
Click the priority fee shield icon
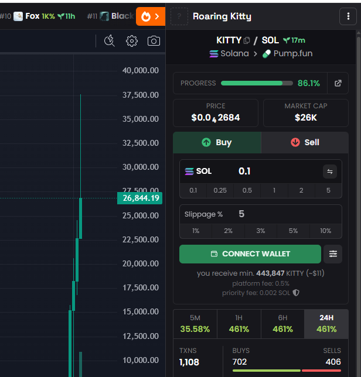coord(296,293)
